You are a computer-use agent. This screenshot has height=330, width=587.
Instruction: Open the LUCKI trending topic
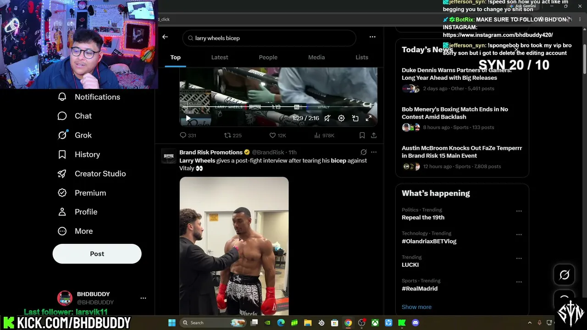click(x=410, y=264)
